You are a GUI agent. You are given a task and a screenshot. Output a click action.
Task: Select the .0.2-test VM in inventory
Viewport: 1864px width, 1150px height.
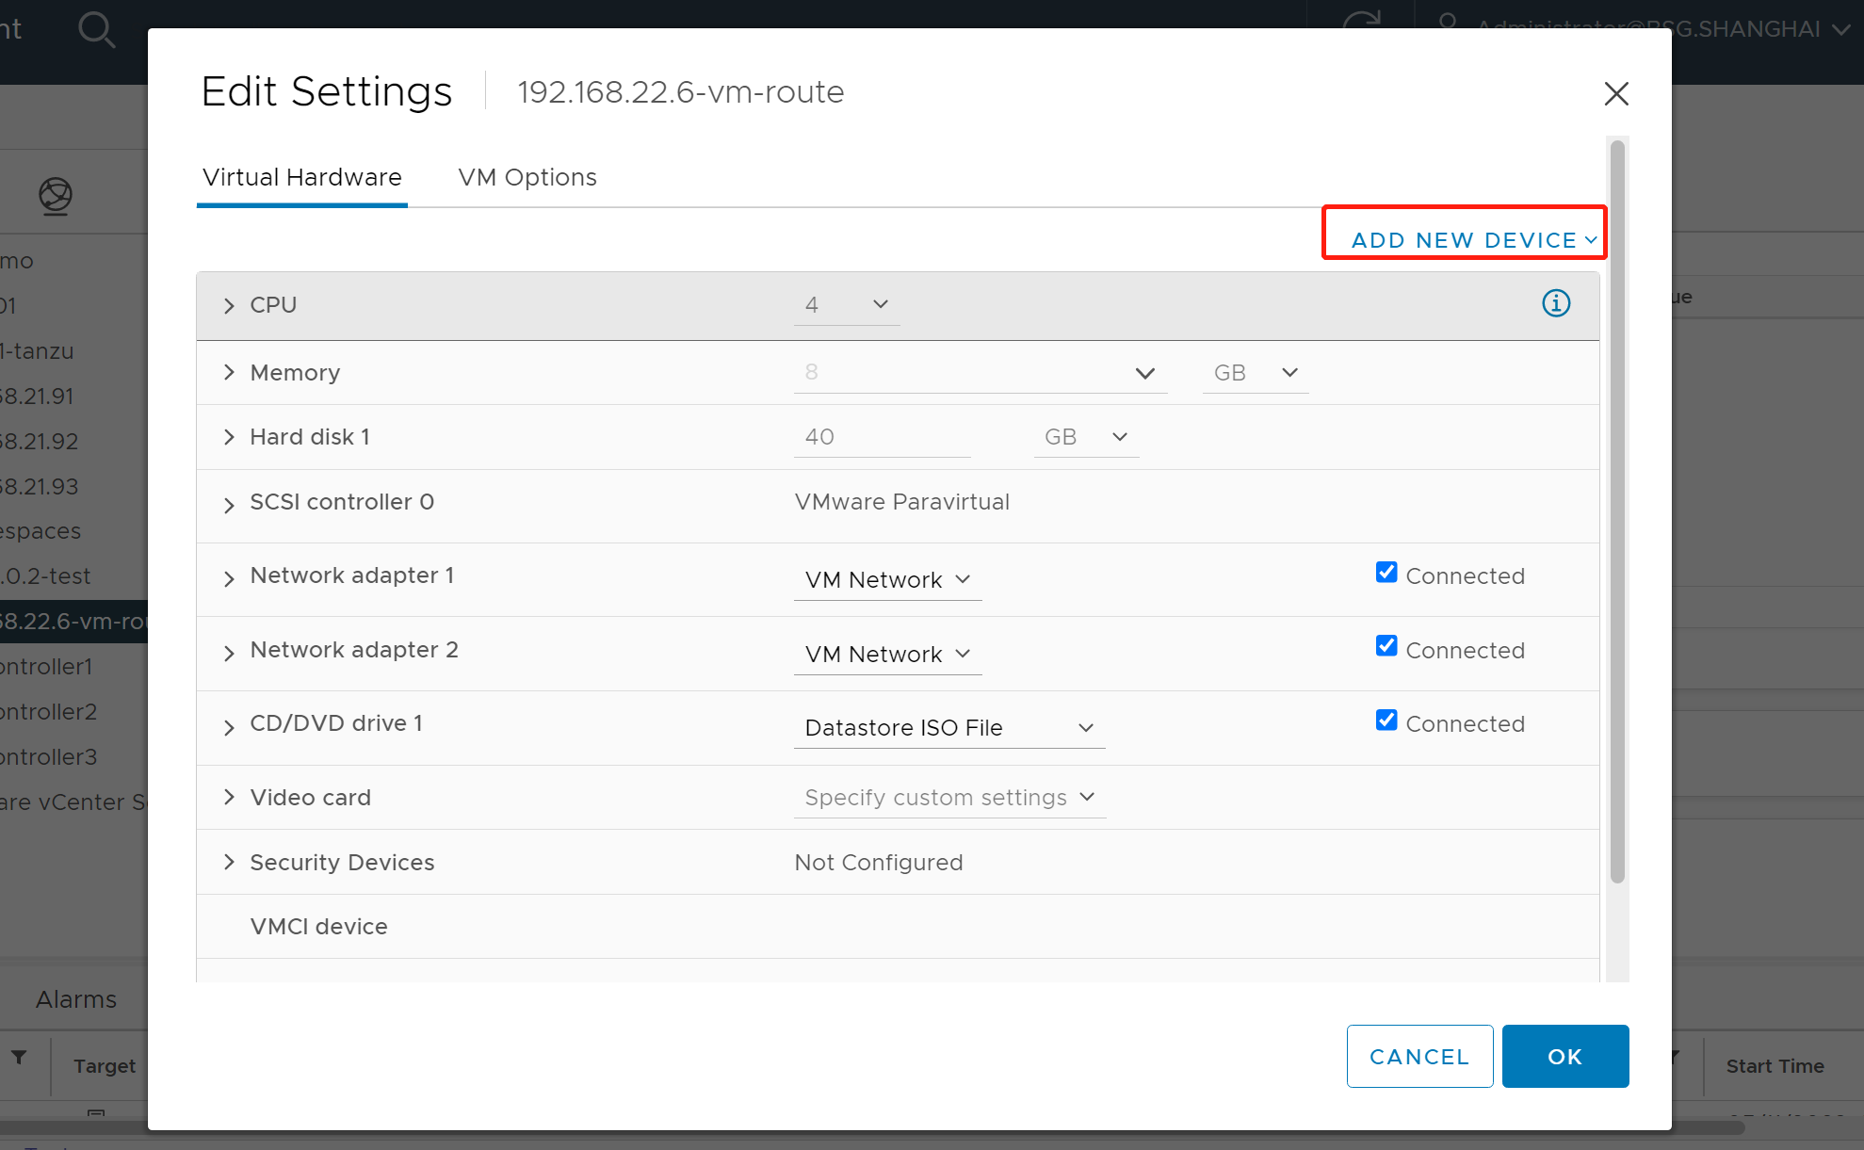tap(45, 576)
